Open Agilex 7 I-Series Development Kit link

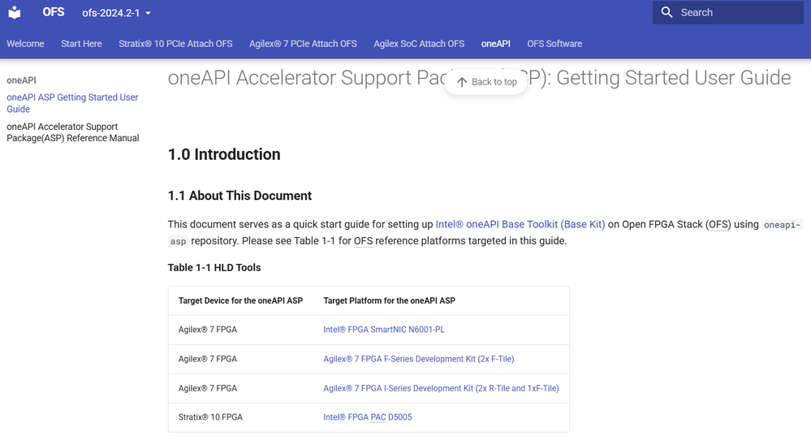tap(441, 388)
